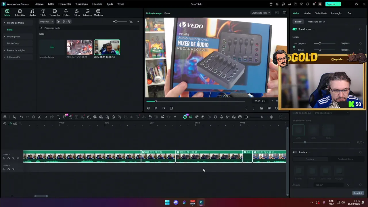
Task: Open the Filtros library tab
Action: pyautogui.click(x=77, y=13)
